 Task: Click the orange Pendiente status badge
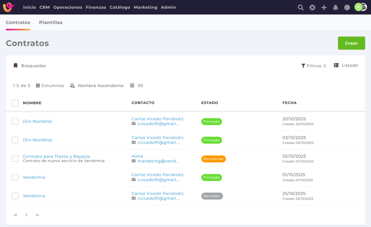point(213,159)
